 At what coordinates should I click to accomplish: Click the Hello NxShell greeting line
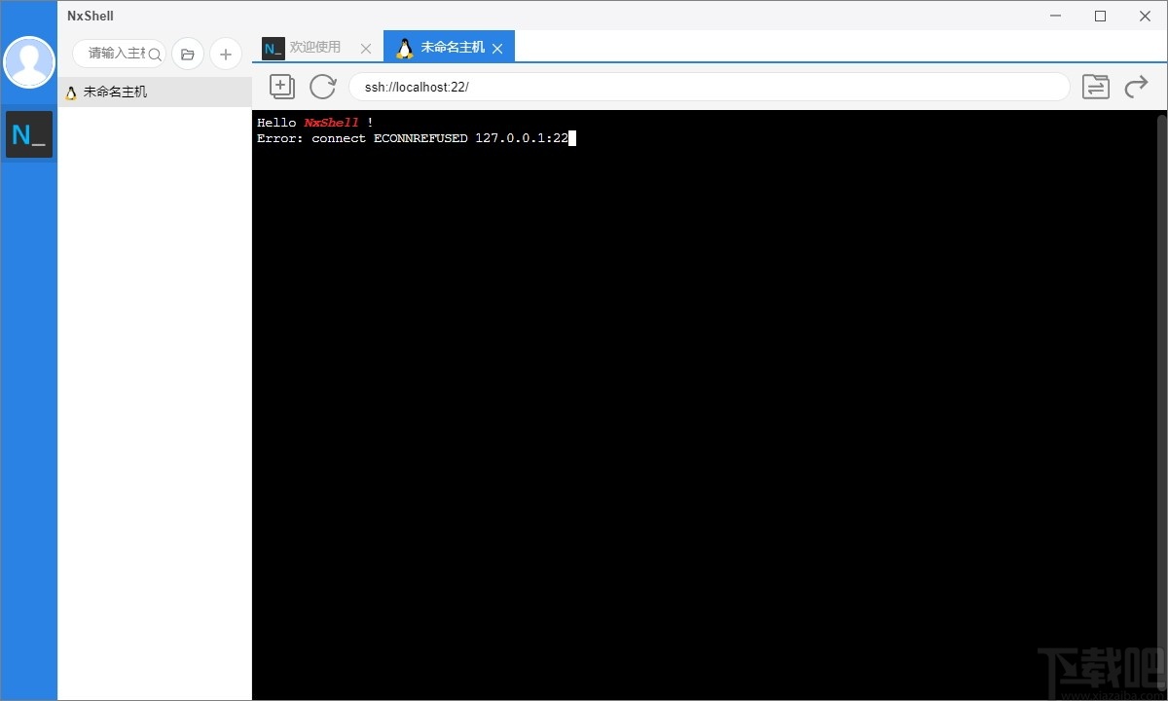[x=315, y=123]
